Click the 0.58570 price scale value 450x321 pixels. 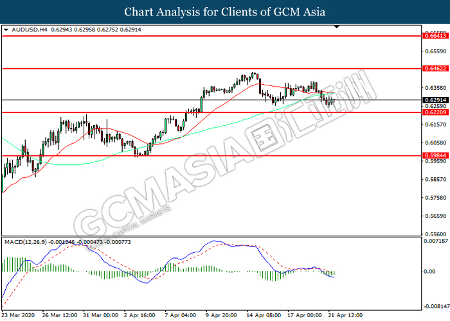point(436,179)
